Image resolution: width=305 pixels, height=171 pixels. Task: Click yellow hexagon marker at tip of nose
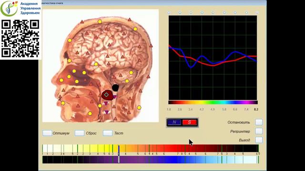61,80
